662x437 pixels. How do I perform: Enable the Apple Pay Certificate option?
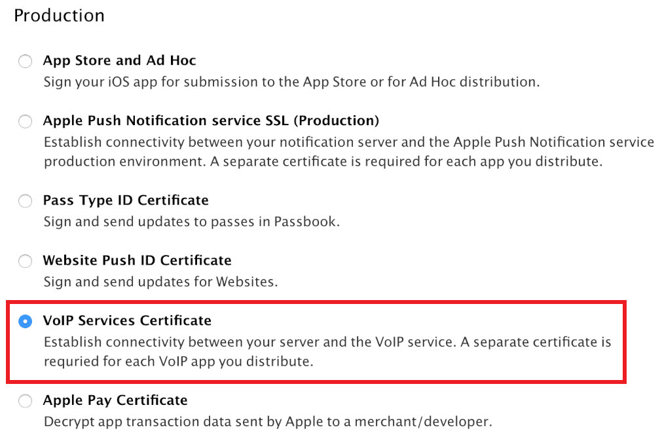25,401
